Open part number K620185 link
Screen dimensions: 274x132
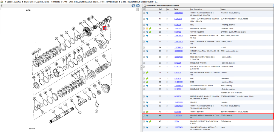coord(178,112)
